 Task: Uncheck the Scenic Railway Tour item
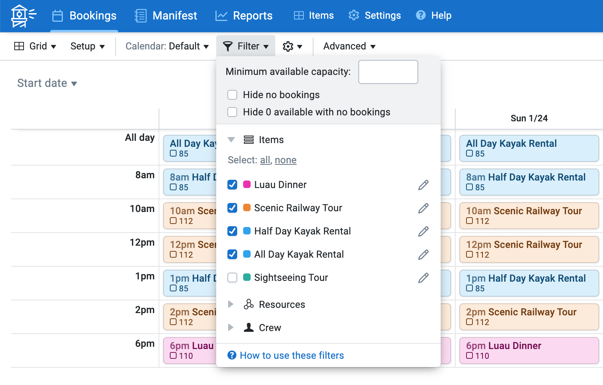pos(232,208)
